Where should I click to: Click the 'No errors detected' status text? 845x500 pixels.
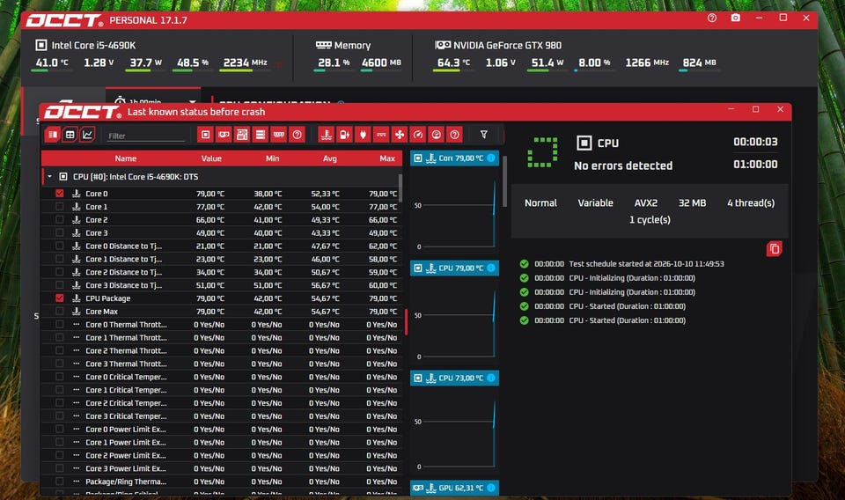(x=623, y=165)
